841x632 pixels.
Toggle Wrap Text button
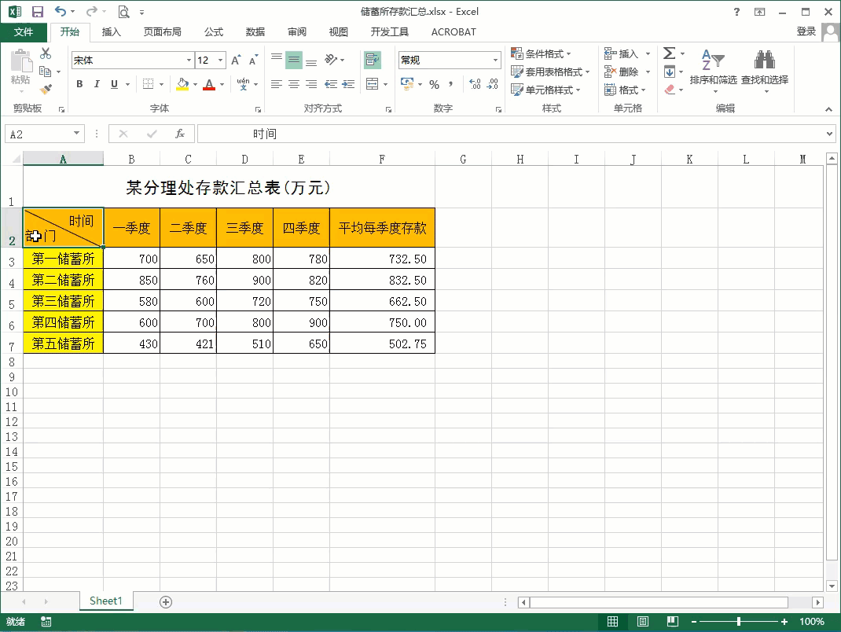pos(372,60)
